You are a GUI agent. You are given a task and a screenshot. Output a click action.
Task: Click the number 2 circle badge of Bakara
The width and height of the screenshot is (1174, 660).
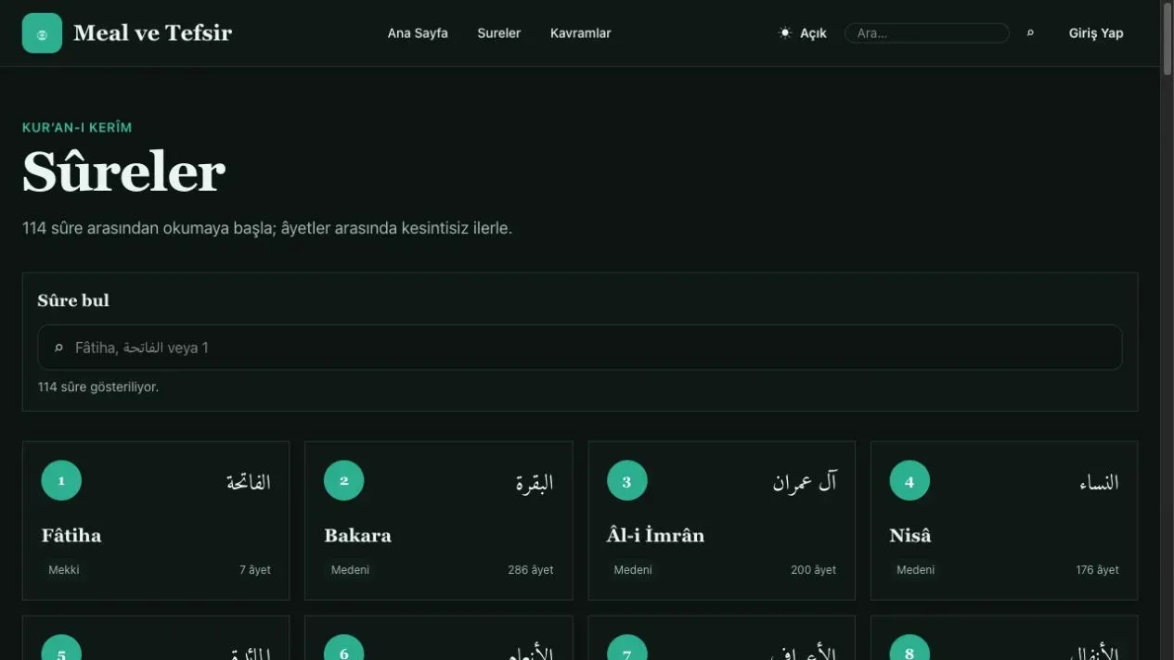click(344, 480)
